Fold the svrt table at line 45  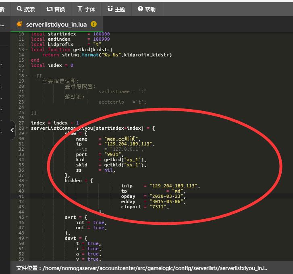27,217
